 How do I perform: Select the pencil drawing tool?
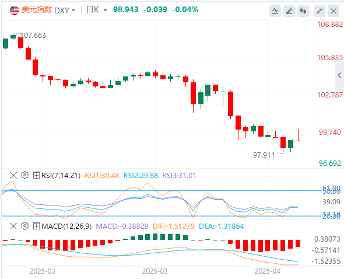(x=289, y=11)
